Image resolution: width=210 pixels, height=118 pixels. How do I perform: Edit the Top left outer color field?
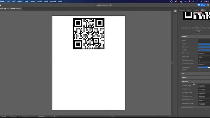pos(204,86)
